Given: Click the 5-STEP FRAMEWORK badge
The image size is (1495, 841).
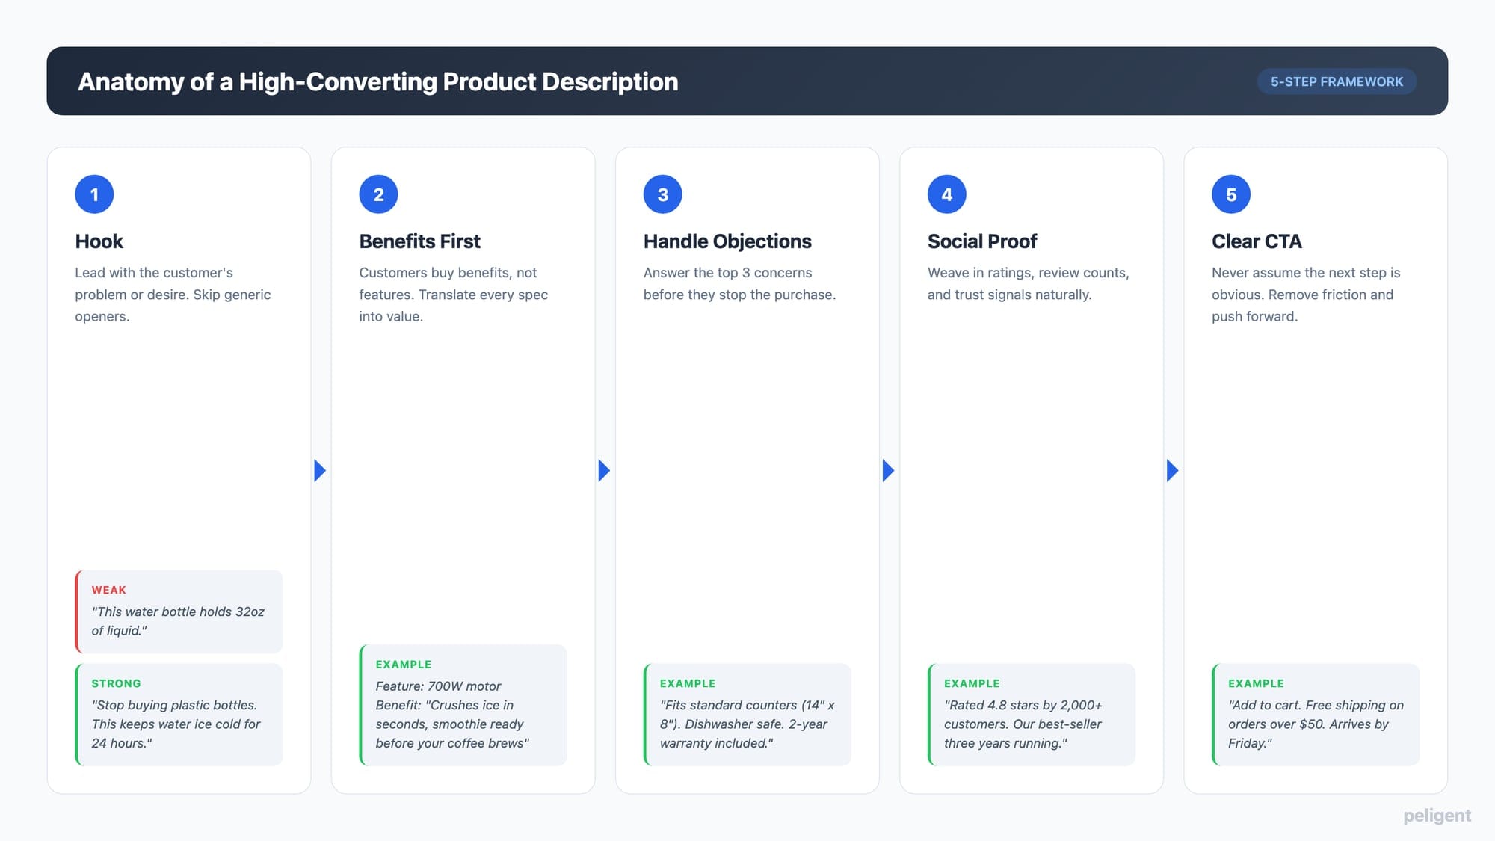Looking at the screenshot, I should 1337,81.
